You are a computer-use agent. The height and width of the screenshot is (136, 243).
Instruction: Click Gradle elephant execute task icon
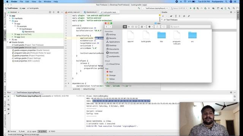(x=171, y=16)
